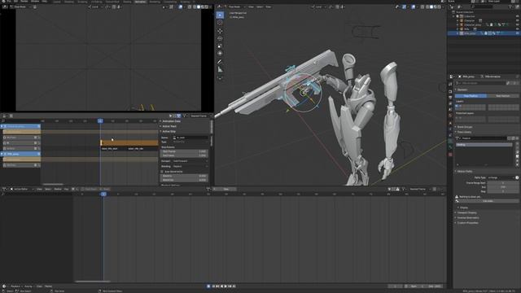Open the Keying menu in timeline footer
Image resolution: width=521 pixels, height=293 pixels.
pos(28,286)
